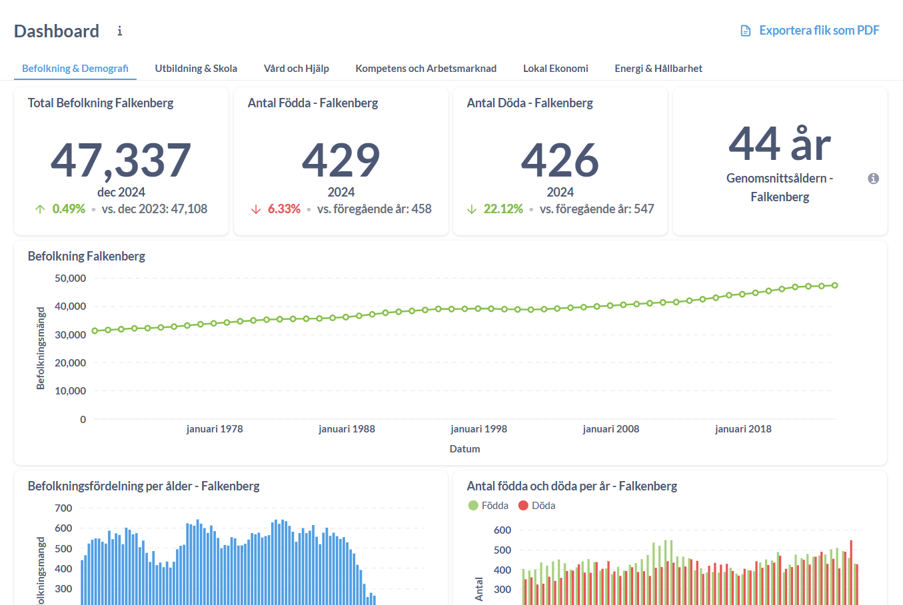Click the Exportera flik som PDF link

pyautogui.click(x=819, y=30)
